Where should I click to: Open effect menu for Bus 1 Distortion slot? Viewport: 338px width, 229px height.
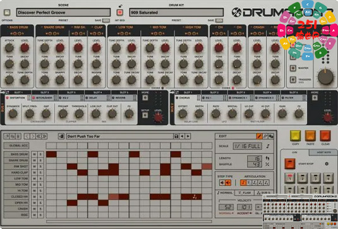29,98
